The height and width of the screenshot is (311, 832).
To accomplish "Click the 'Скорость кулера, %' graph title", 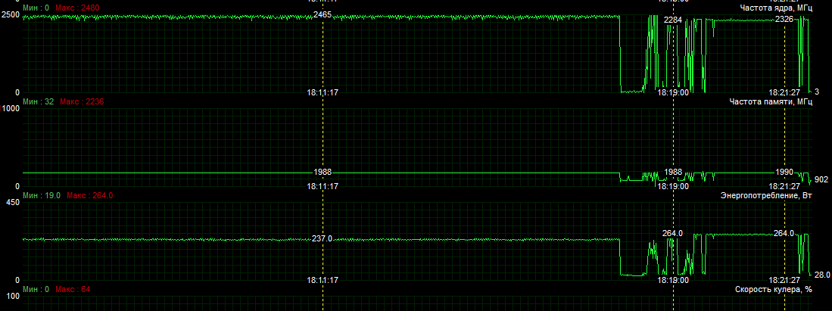I will point(774,290).
